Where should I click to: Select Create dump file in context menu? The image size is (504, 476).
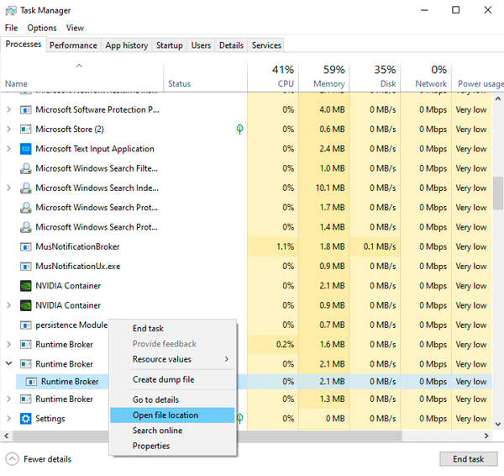163,380
